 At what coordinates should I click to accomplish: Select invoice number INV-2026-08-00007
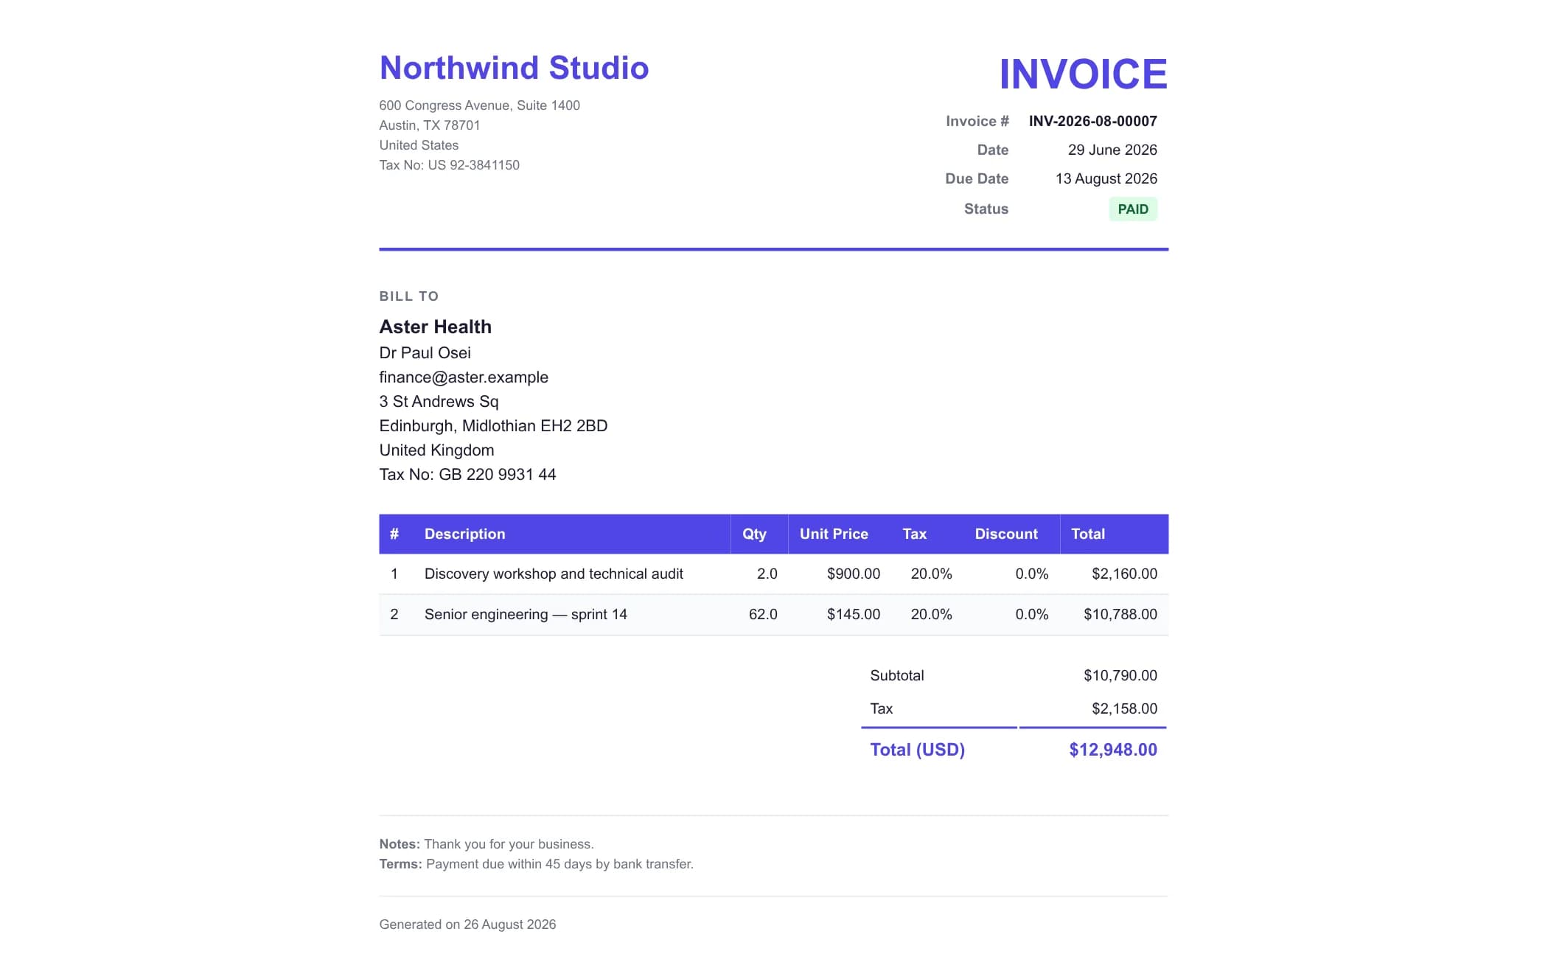click(1092, 121)
